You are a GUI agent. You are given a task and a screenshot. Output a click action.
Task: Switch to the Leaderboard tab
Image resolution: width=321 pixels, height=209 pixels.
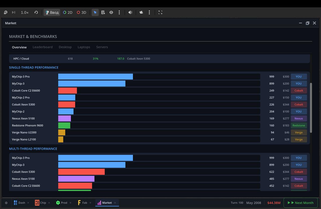(43, 47)
